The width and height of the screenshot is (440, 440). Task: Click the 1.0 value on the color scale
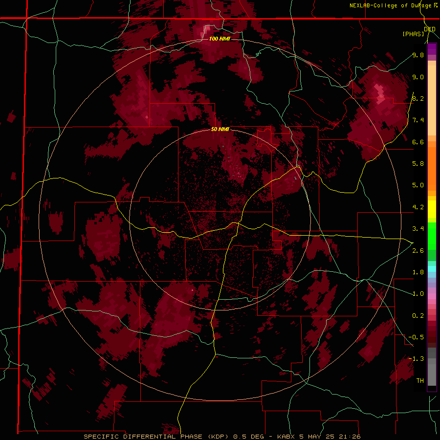pos(418,294)
